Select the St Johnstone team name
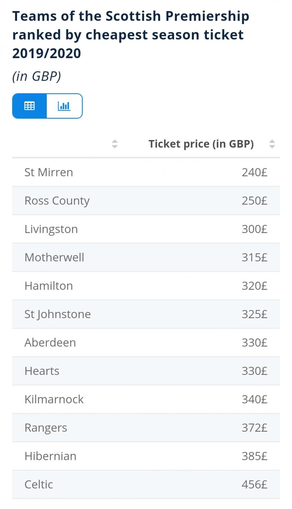 [57, 314]
